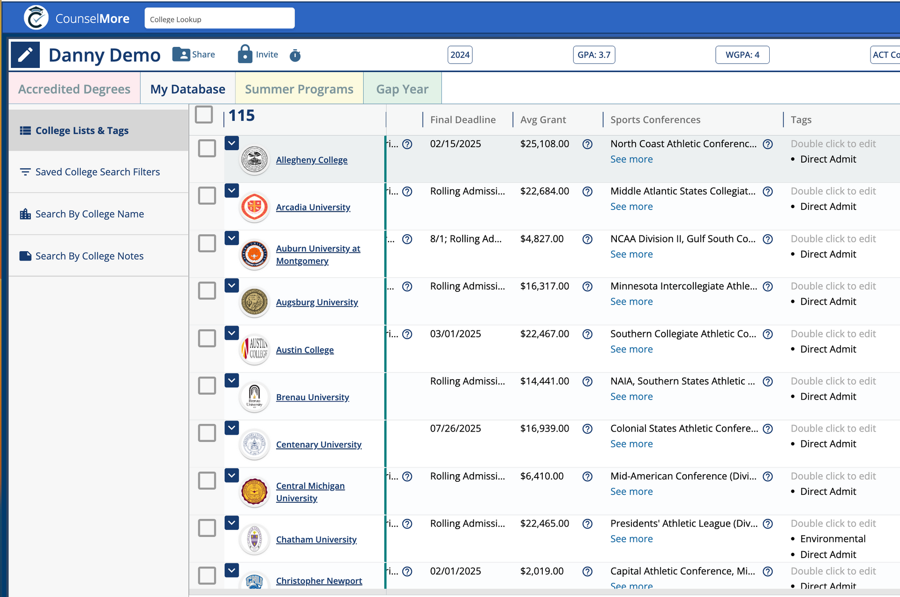
Task: Check the Arcadia University row checkbox
Action: [x=207, y=195]
